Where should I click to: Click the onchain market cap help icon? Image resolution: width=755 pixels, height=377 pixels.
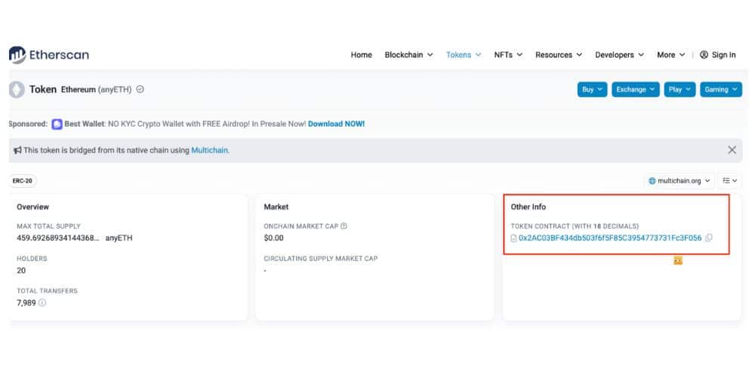click(344, 226)
